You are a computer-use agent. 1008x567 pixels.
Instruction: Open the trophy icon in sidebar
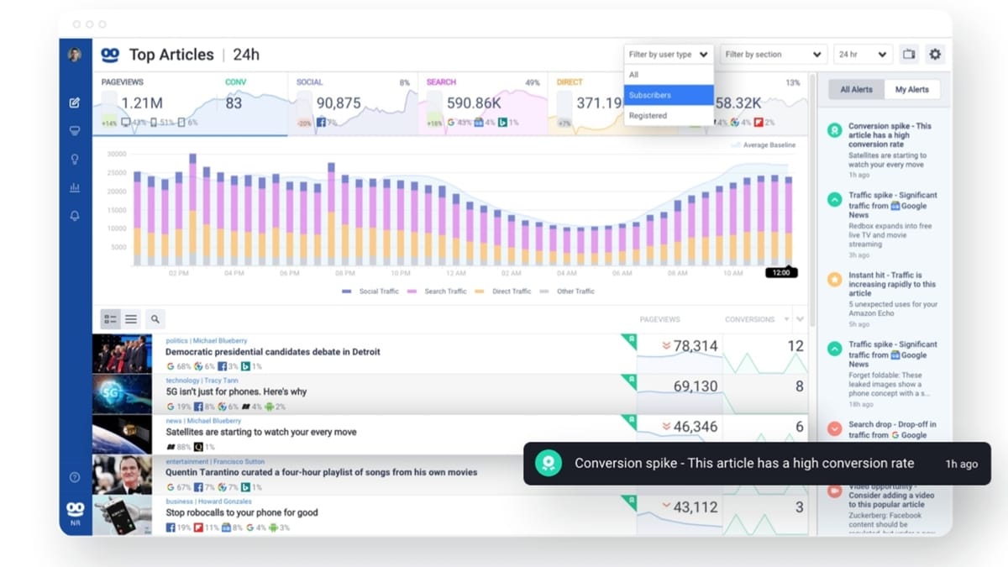click(74, 130)
